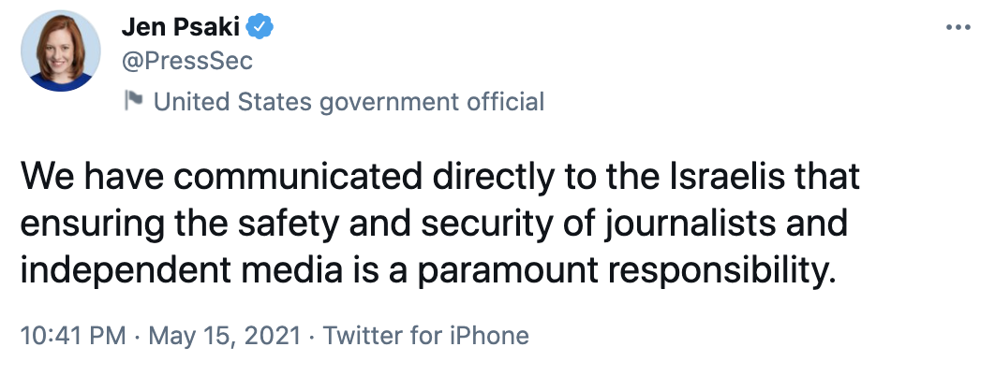Open the @PressSec handle link
The image size is (995, 376).
click(187, 61)
